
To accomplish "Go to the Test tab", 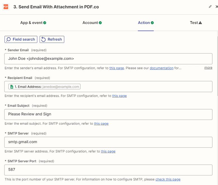I will coord(194,23).
